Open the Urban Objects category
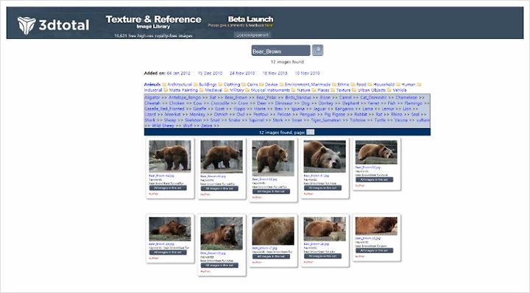Screen dimensions: 530x293 tap(372, 91)
